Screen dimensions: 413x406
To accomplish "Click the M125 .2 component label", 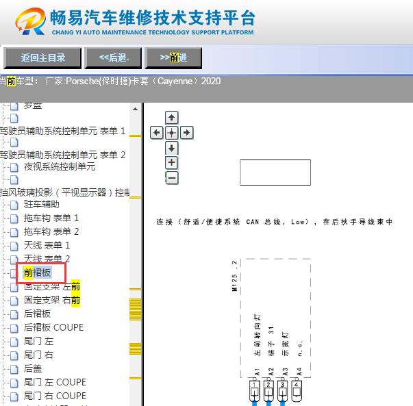I will tap(234, 276).
